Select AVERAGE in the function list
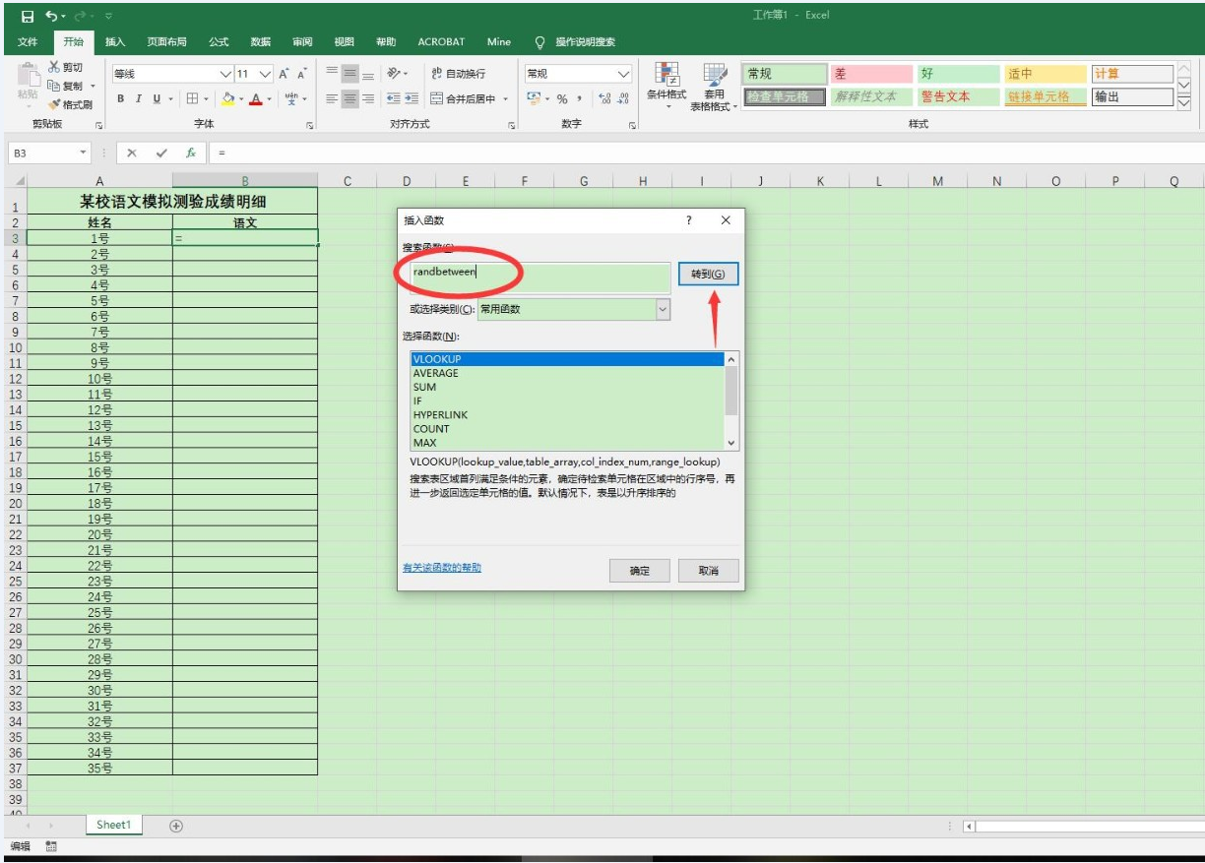Viewport: 1205px width, 863px height. tap(436, 373)
